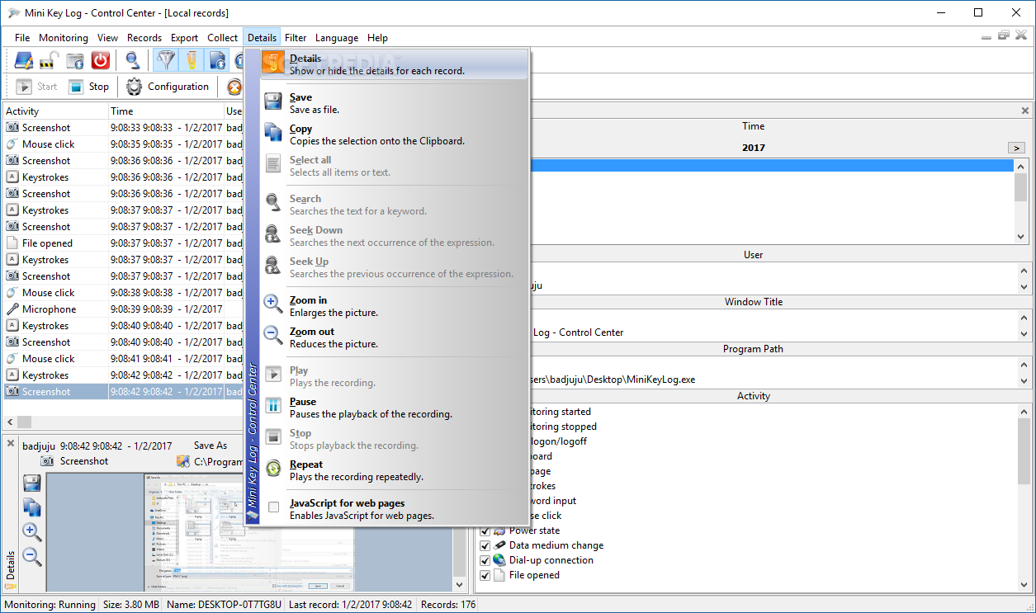Choose Repeat in the Details menu
Image resolution: width=1036 pixels, height=613 pixels.
(395, 470)
